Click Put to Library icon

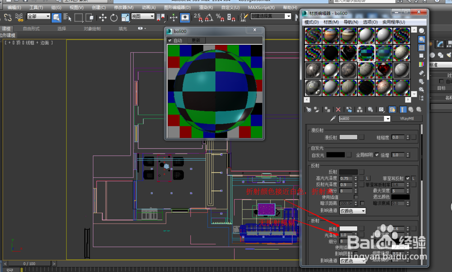371,109
